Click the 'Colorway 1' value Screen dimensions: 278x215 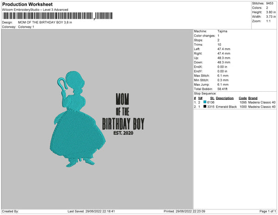tap(26, 27)
